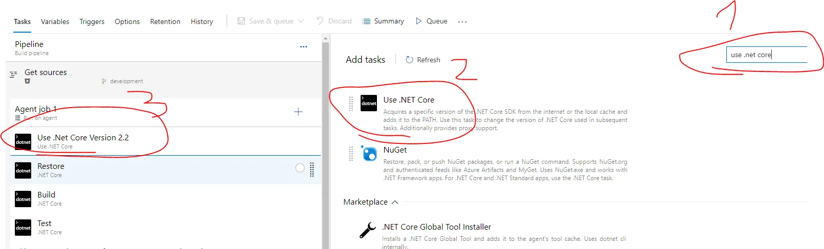The width and height of the screenshot is (824, 249).
Task: Select the Pipeline build pipeline row
Action: point(164,48)
